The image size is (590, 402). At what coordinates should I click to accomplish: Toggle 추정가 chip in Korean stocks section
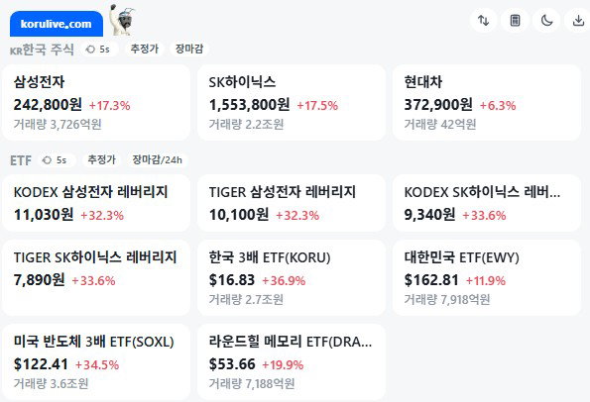tap(145, 49)
